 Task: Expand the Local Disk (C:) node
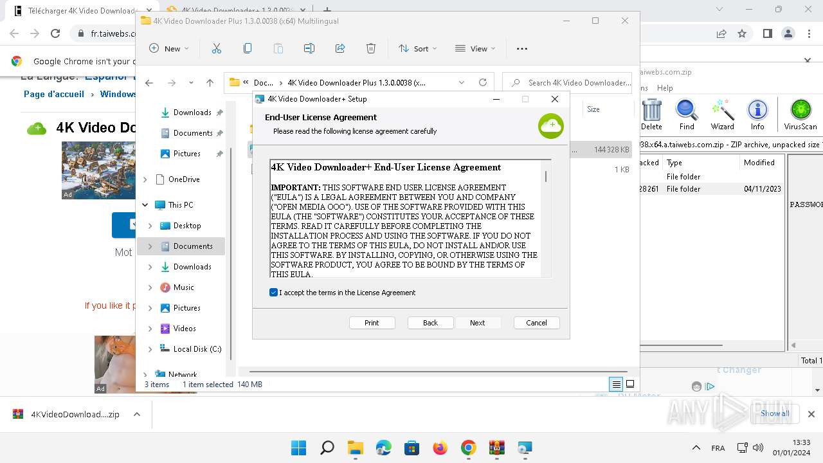[150, 349]
